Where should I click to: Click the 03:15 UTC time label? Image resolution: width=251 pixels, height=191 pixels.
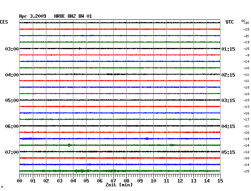228,101
